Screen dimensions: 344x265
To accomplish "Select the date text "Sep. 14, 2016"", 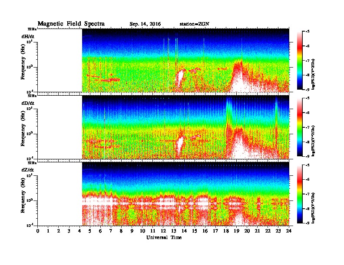I will pyautogui.click(x=145, y=24).
